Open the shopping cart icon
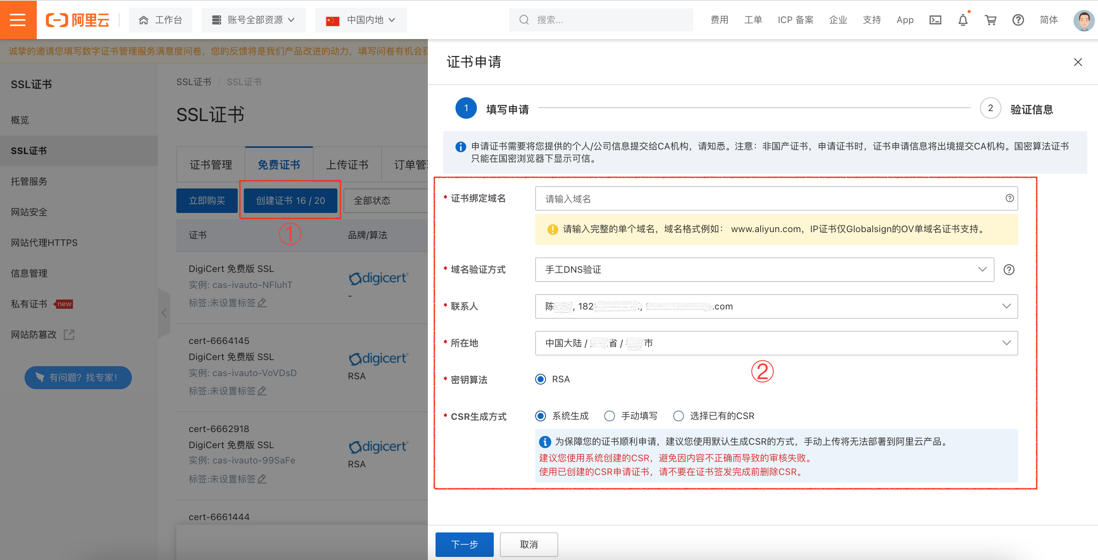The width and height of the screenshot is (1098, 560). tap(991, 20)
